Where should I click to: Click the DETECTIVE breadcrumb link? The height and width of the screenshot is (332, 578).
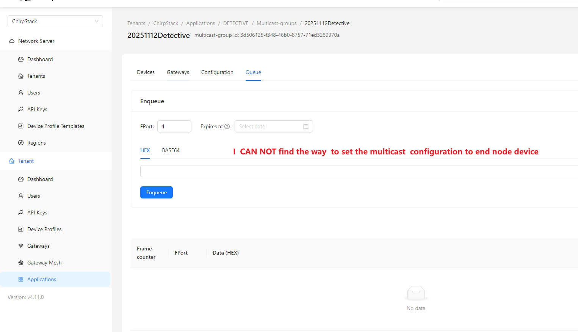(236, 23)
